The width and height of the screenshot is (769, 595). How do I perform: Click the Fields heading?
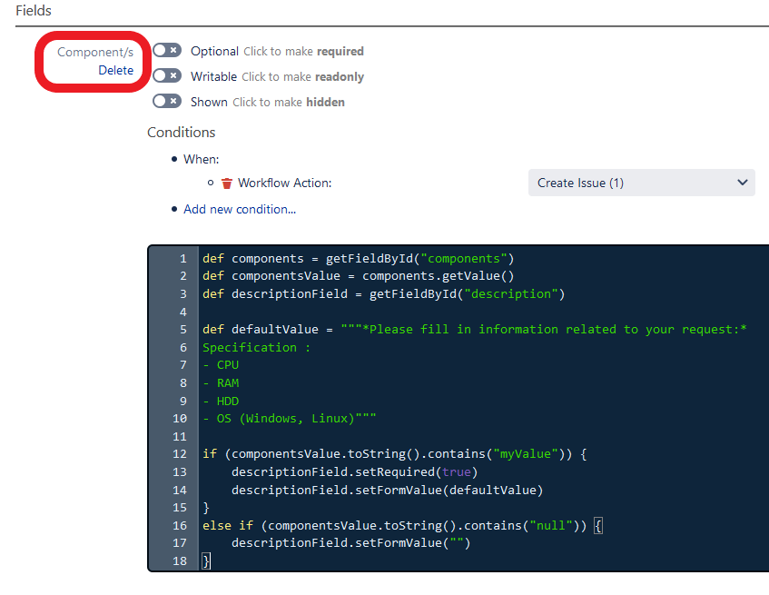pos(34,10)
